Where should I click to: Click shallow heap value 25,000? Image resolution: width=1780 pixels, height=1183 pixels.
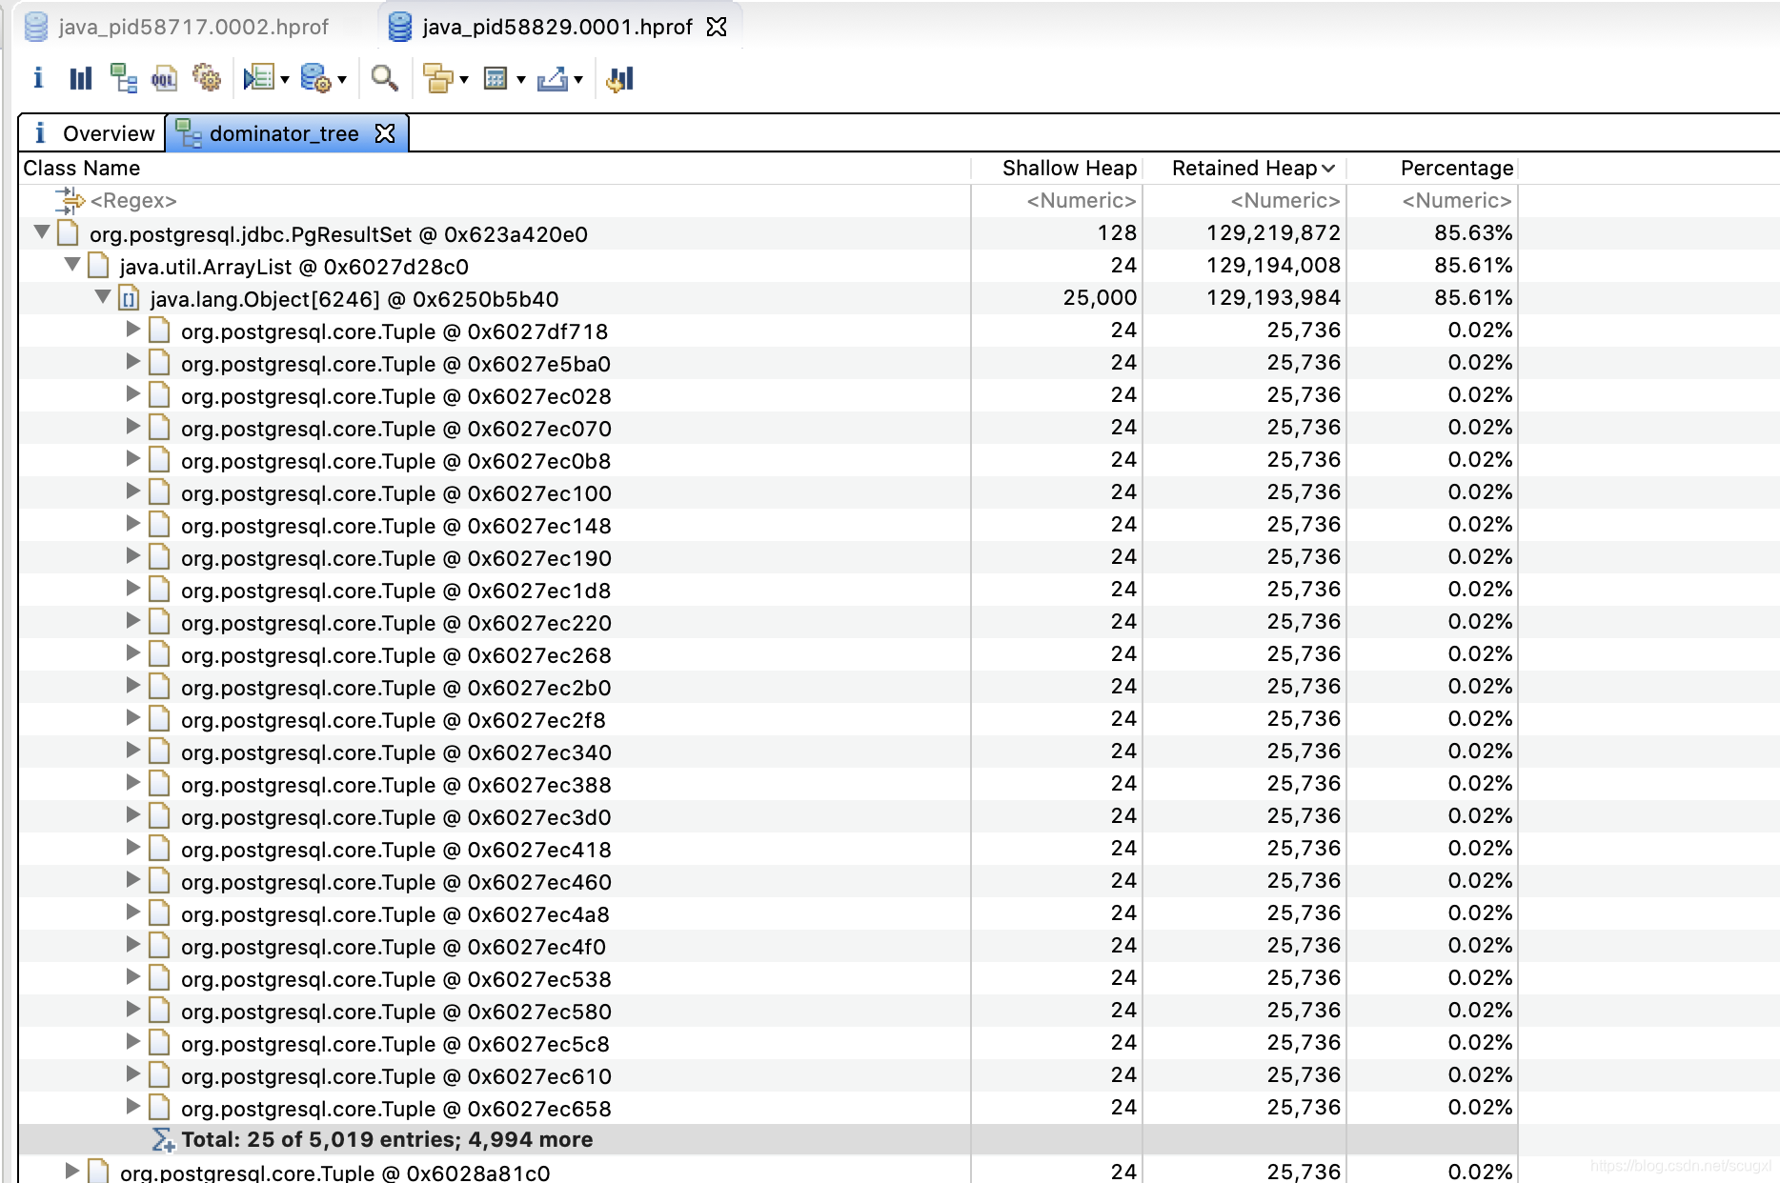tap(1100, 297)
